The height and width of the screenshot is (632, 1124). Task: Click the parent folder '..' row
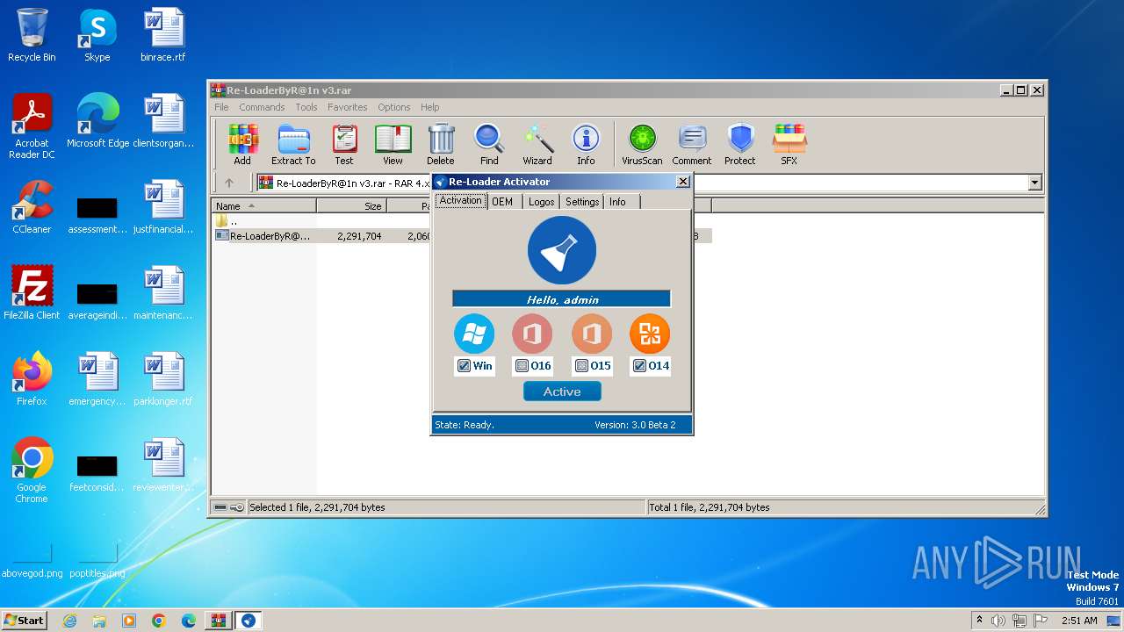pos(227,221)
